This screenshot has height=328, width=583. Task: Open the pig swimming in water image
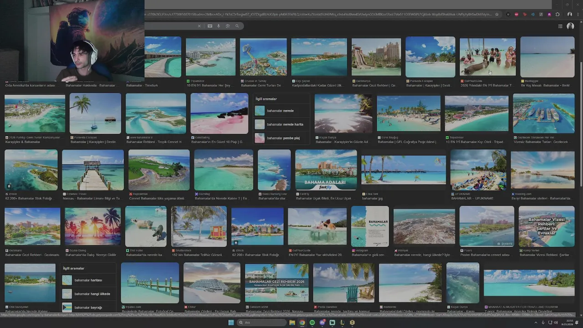(317, 226)
